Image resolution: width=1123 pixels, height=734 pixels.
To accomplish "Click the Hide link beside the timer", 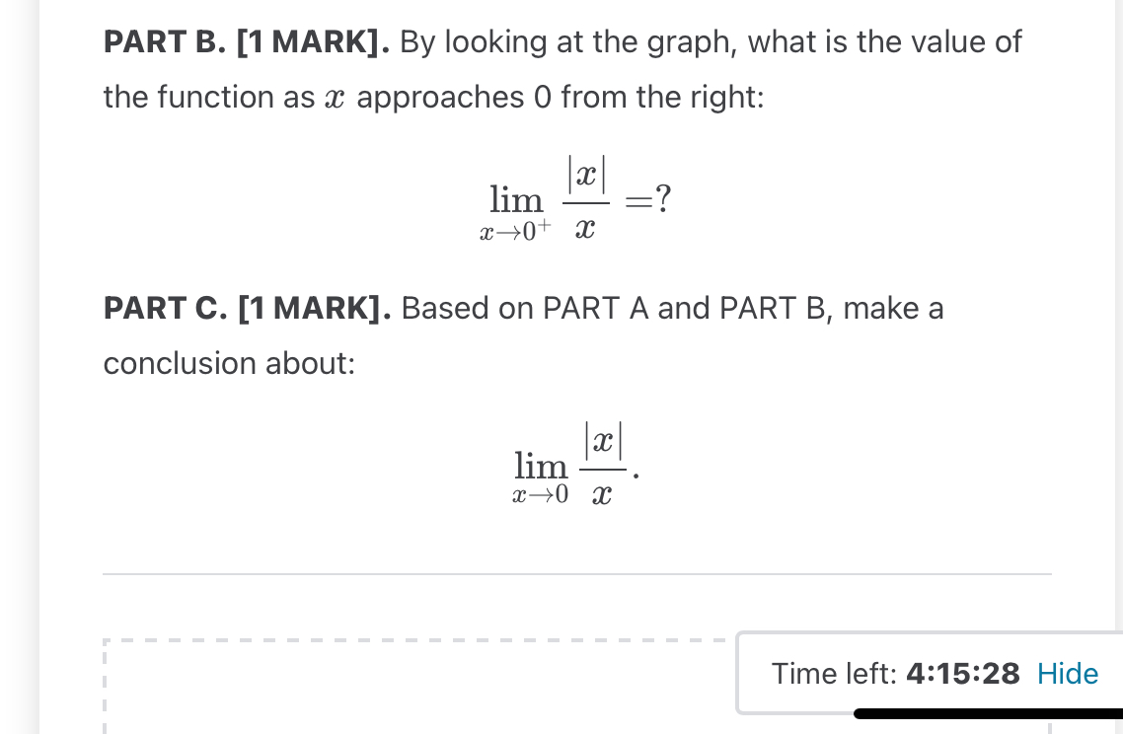I will coord(1068,674).
